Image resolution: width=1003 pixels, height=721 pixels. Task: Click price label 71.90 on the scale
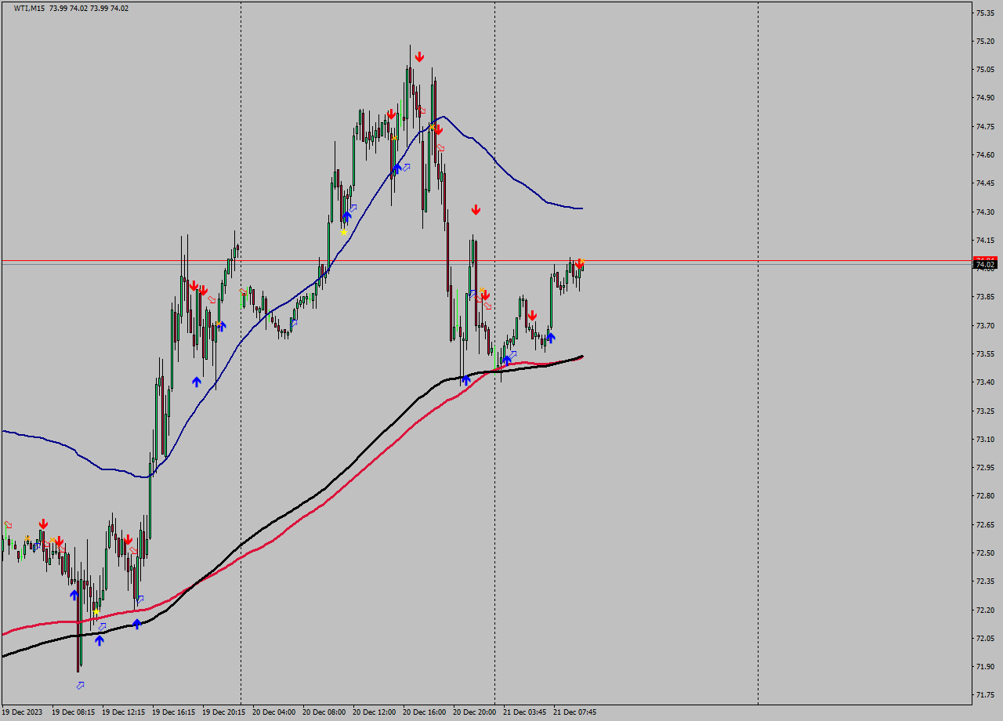985,667
